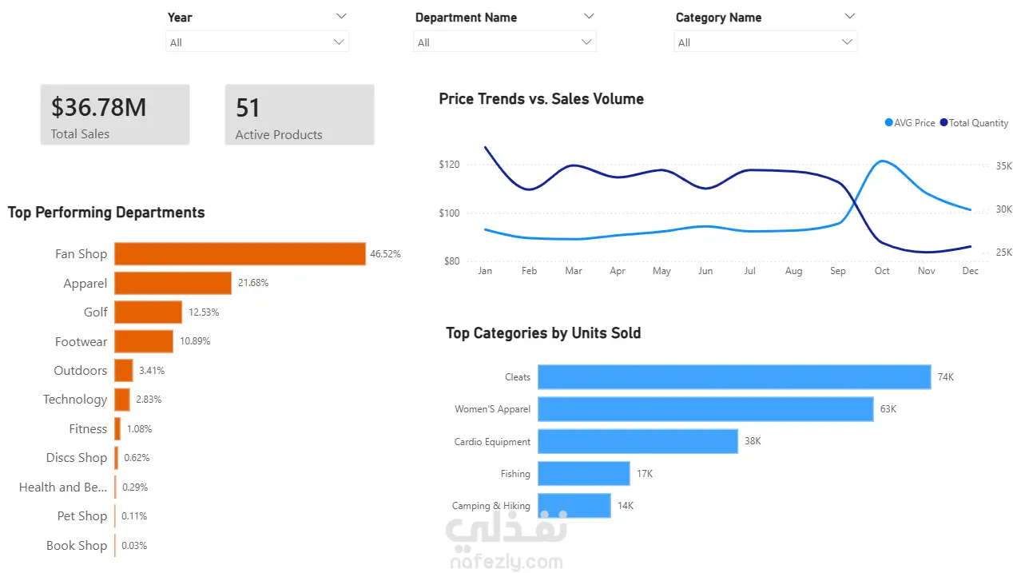
Task: Select the Apparel department bar
Action: pyautogui.click(x=173, y=283)
